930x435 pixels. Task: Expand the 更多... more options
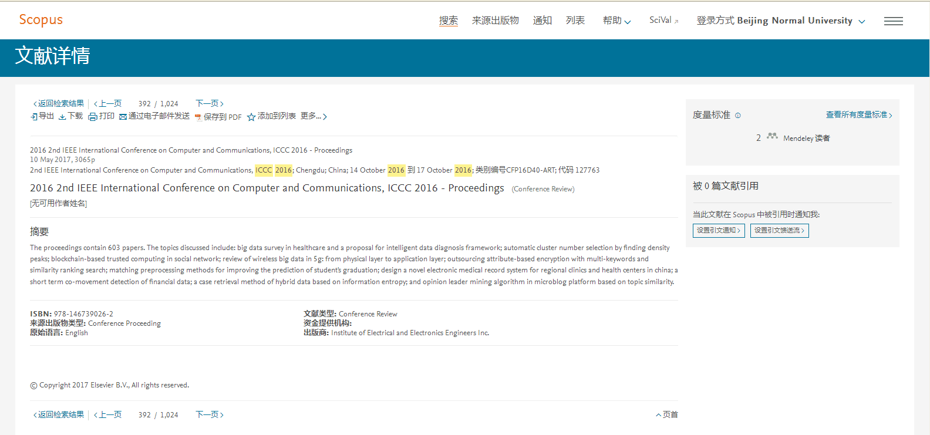point(314,116)
